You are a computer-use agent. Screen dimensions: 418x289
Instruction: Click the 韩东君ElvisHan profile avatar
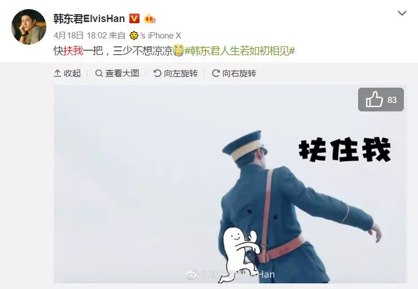coord(29,27)
